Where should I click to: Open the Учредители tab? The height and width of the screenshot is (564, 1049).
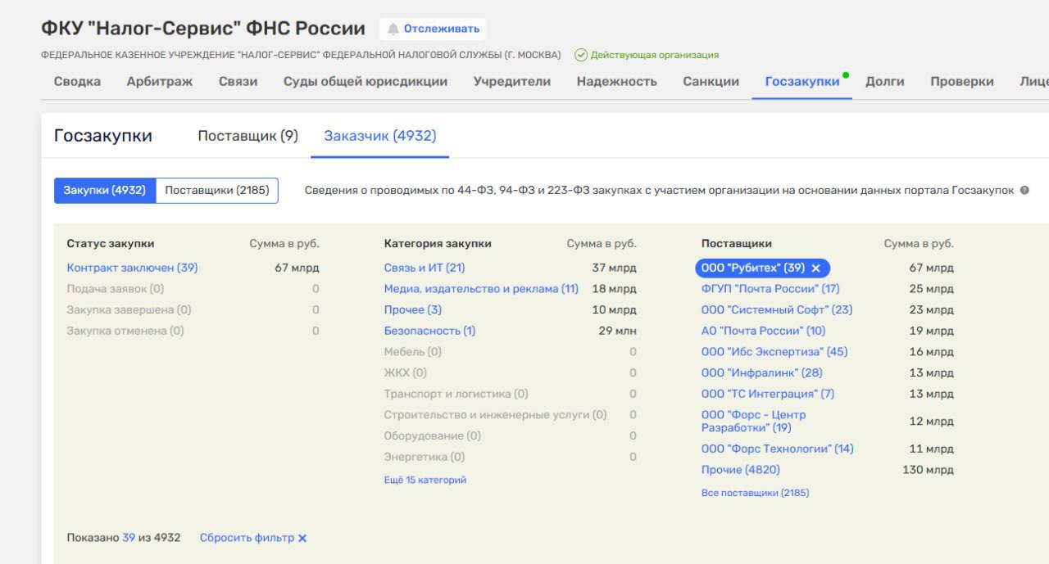511,81
